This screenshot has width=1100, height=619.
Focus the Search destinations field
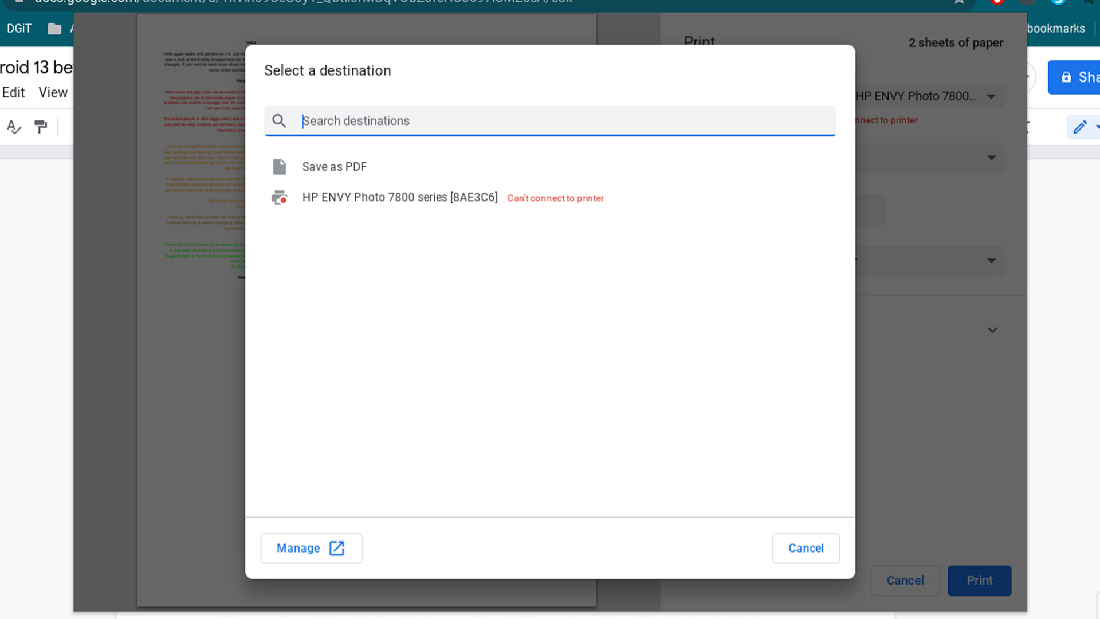pos(561,121)
